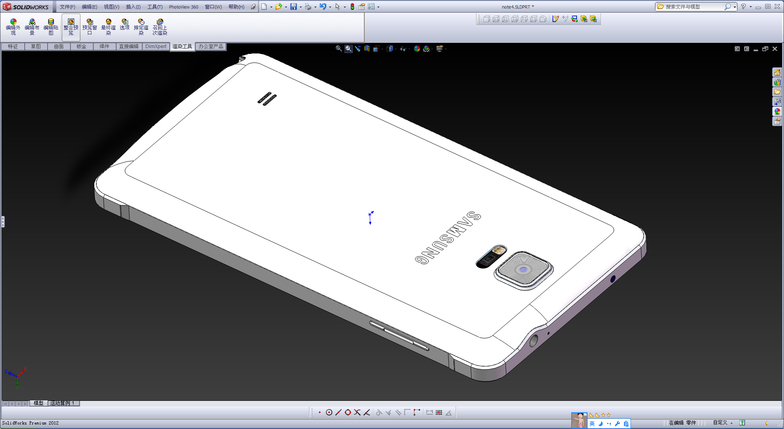Screen dimensions: 784x429
Task: Click 排定渲染 schedule render
Action: click(141, 27)
